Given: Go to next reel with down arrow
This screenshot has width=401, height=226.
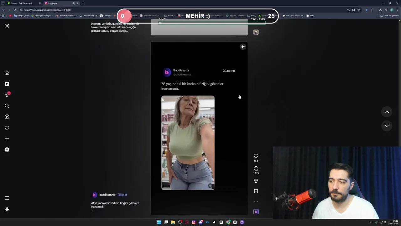Looking at the screenshot, I should tap(387, 126).
